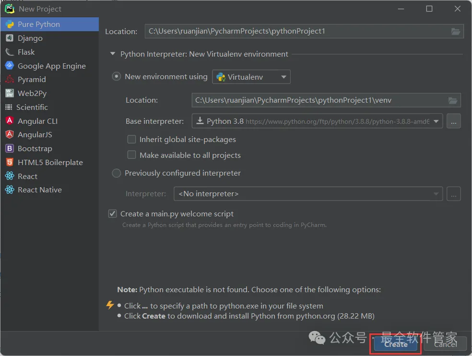The height and width of the screenshot is (356, 472).
Task: Click the 'React Native' label
Action: pyautogui.click(x=40, y=190)
